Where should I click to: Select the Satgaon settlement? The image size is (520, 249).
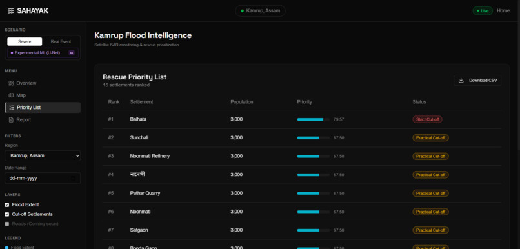coord(139,230)
